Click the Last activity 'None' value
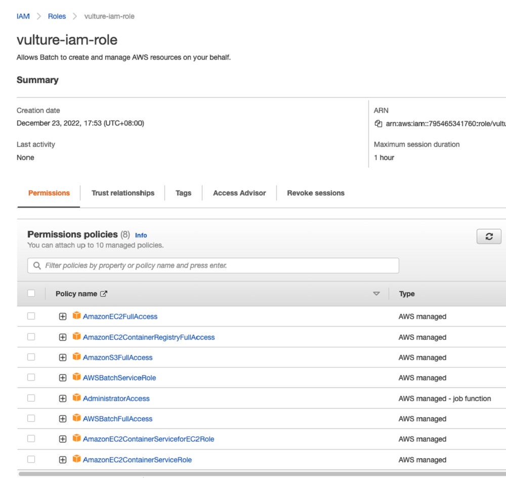The width and height of the screenshot is (506, 478). [x=25, y=157]
